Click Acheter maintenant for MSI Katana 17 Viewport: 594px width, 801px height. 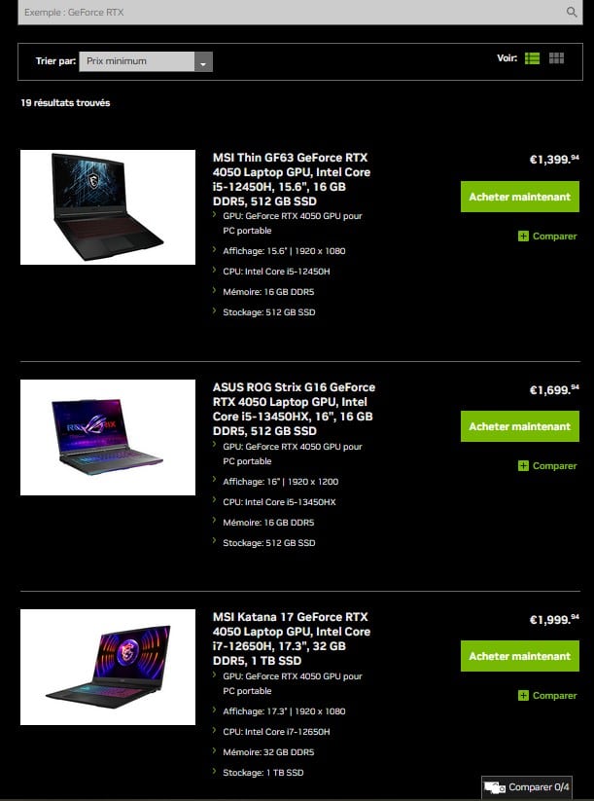coord(519,656)
